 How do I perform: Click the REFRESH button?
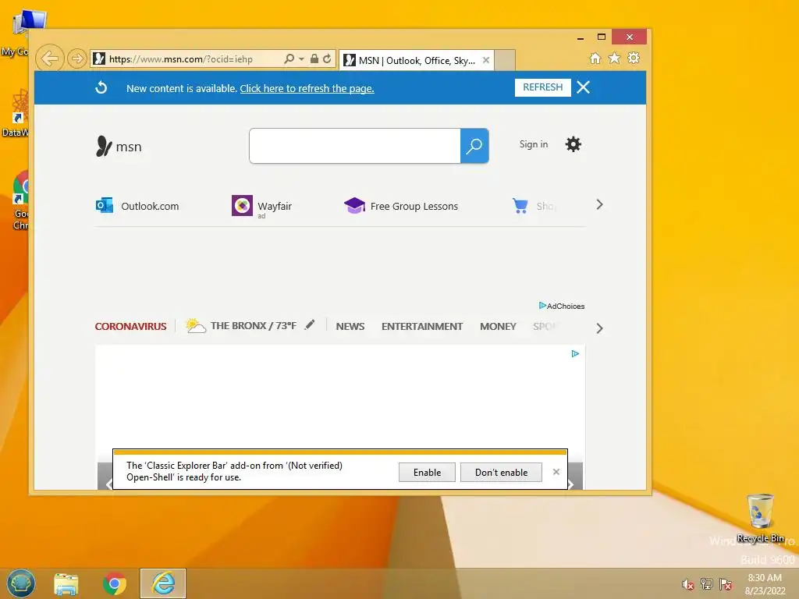pyautogui.click(x=543, y=87)
